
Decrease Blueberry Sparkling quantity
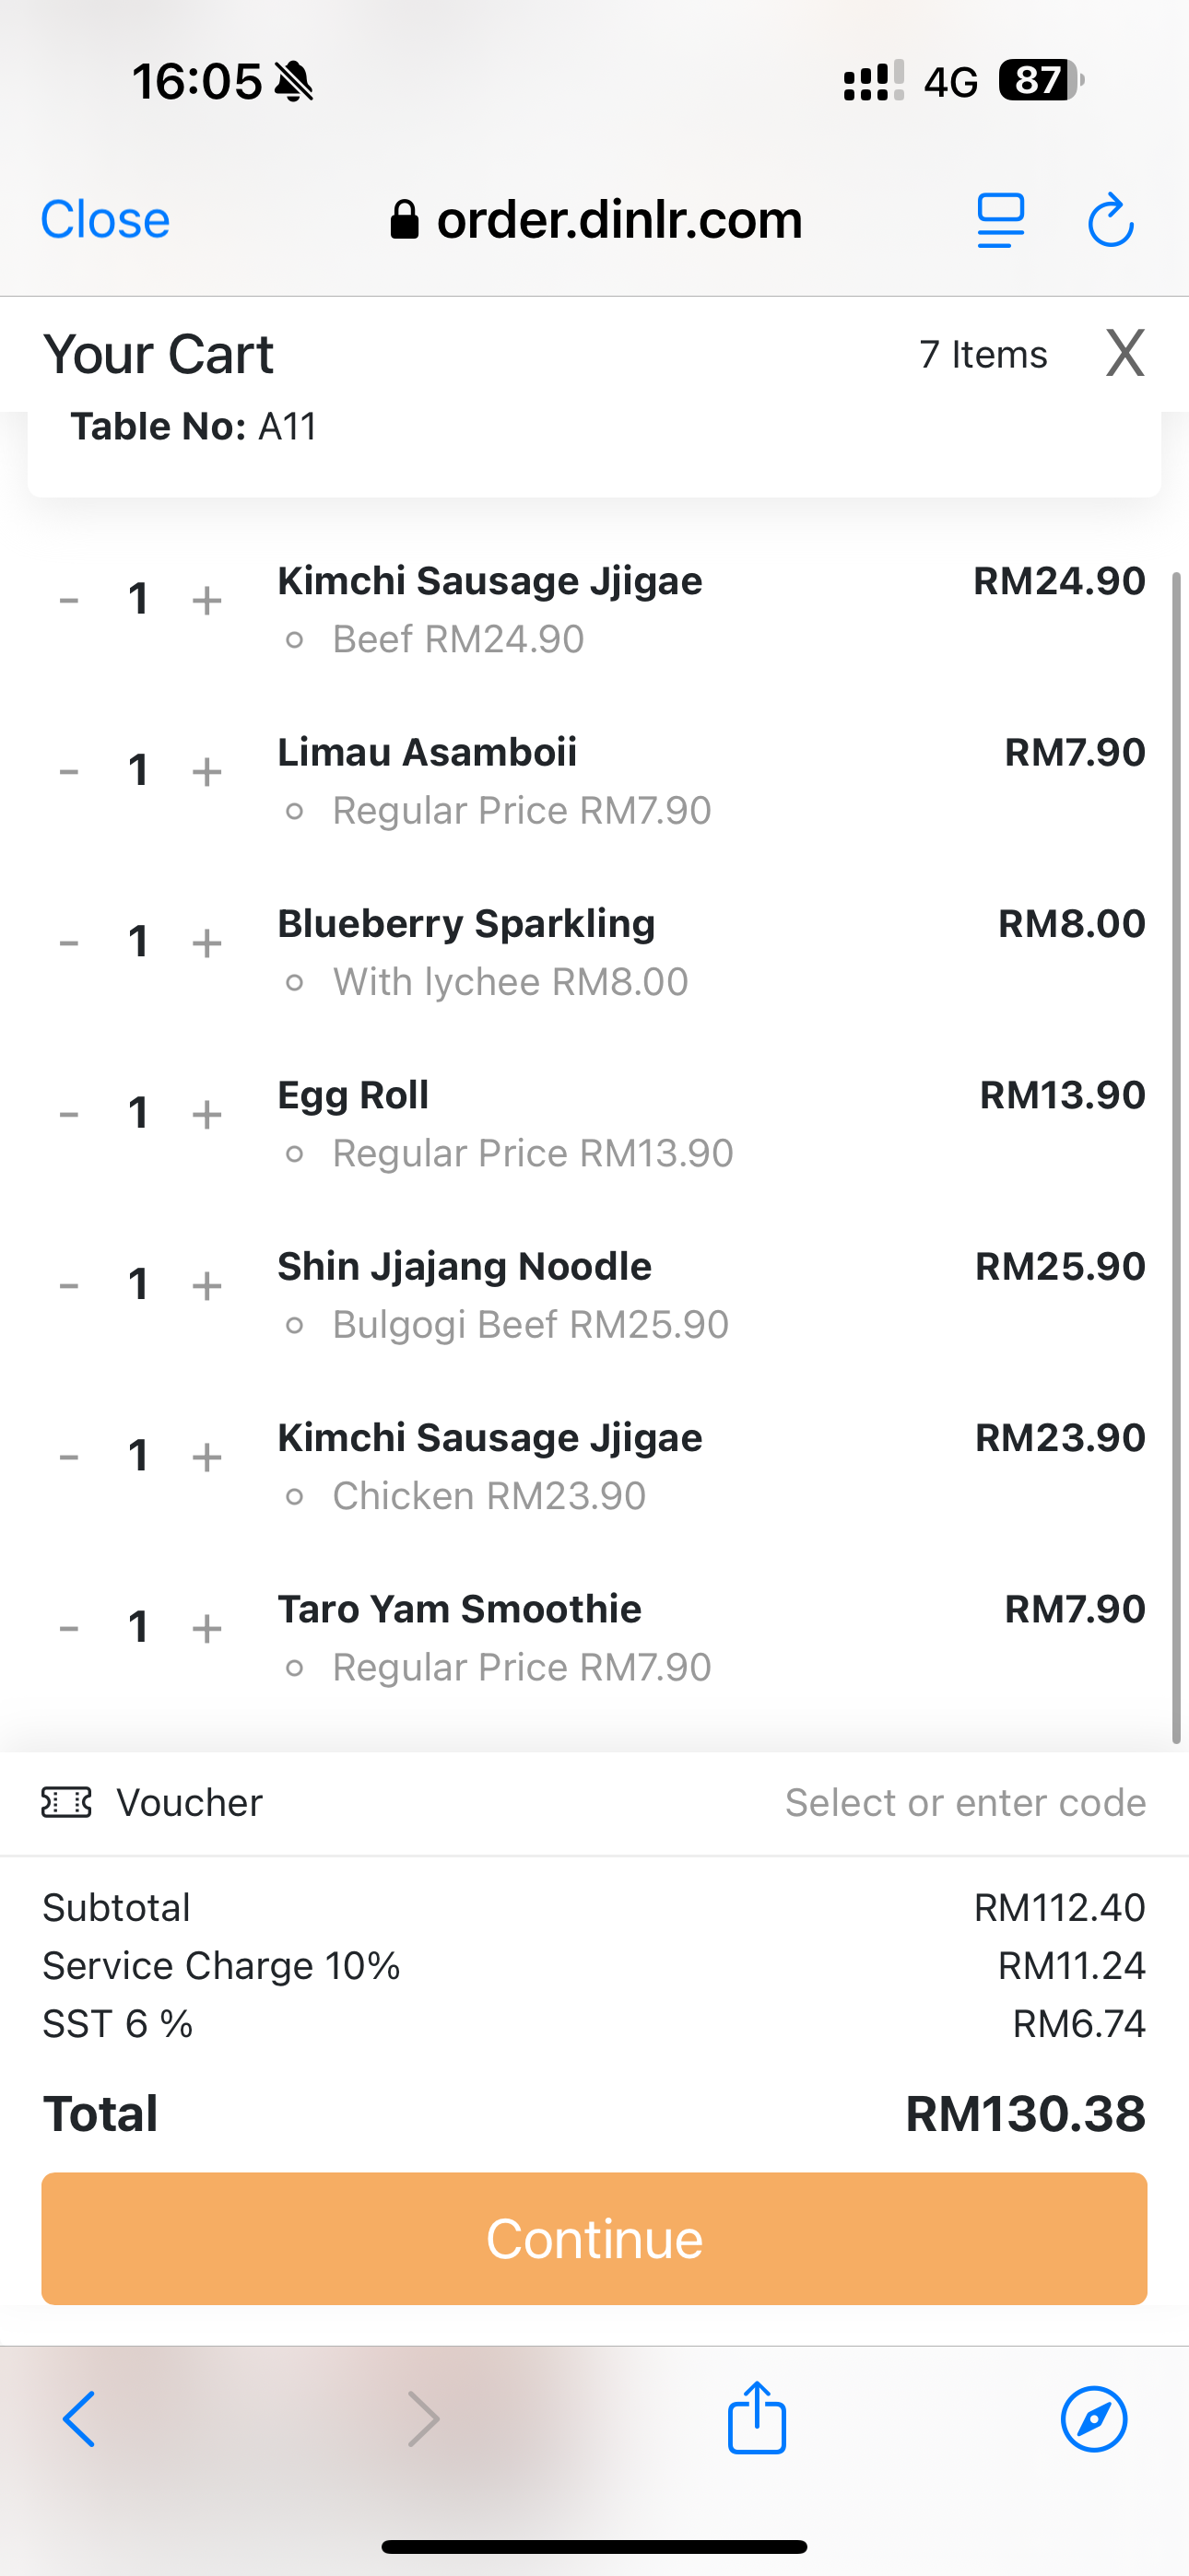click(x=69, y=943)
